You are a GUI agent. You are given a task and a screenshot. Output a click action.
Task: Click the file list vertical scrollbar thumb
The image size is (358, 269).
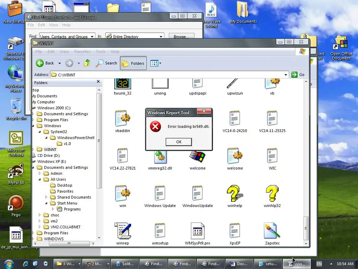tap(306, 228)
